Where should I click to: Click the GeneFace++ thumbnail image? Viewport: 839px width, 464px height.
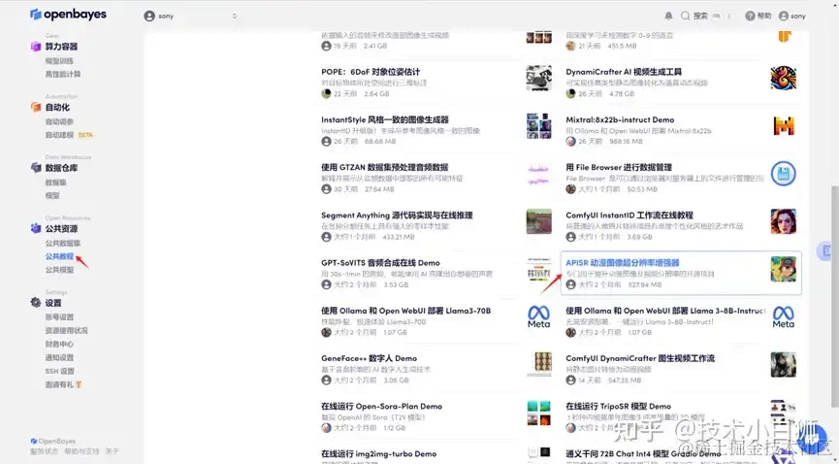(539, 364)
